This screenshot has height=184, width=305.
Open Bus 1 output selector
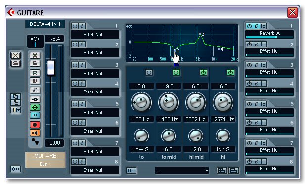(45, 164)
